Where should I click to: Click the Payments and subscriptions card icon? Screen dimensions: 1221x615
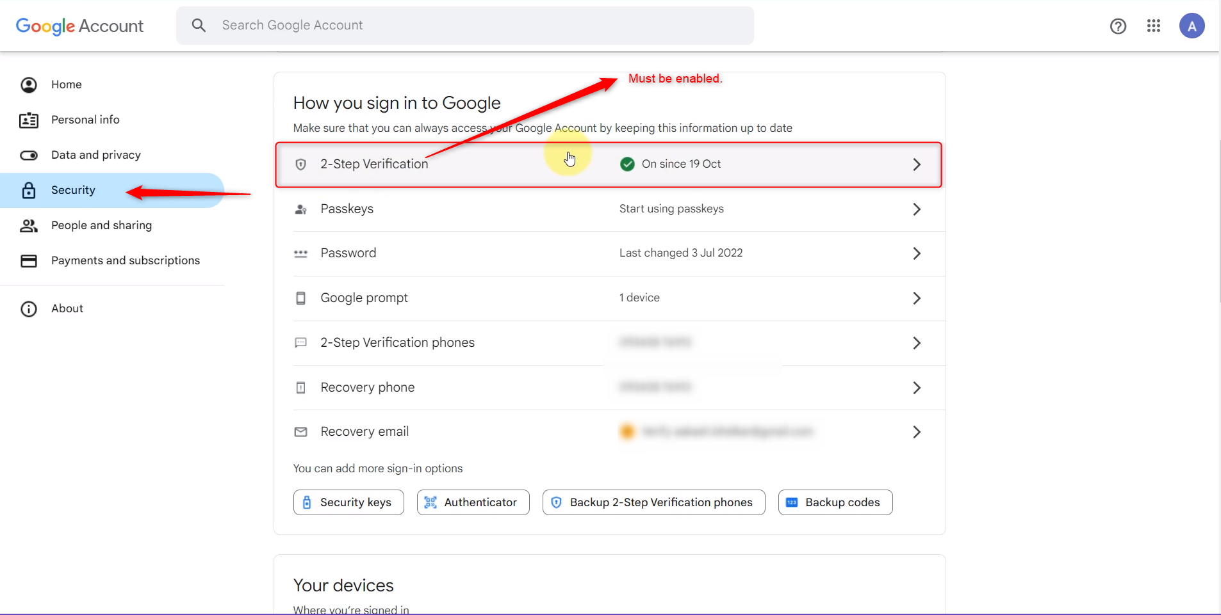point(29,260)
